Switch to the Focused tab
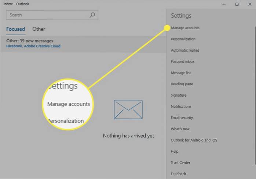The height and width of the screenshot is (179, 256). pos(15,29)
